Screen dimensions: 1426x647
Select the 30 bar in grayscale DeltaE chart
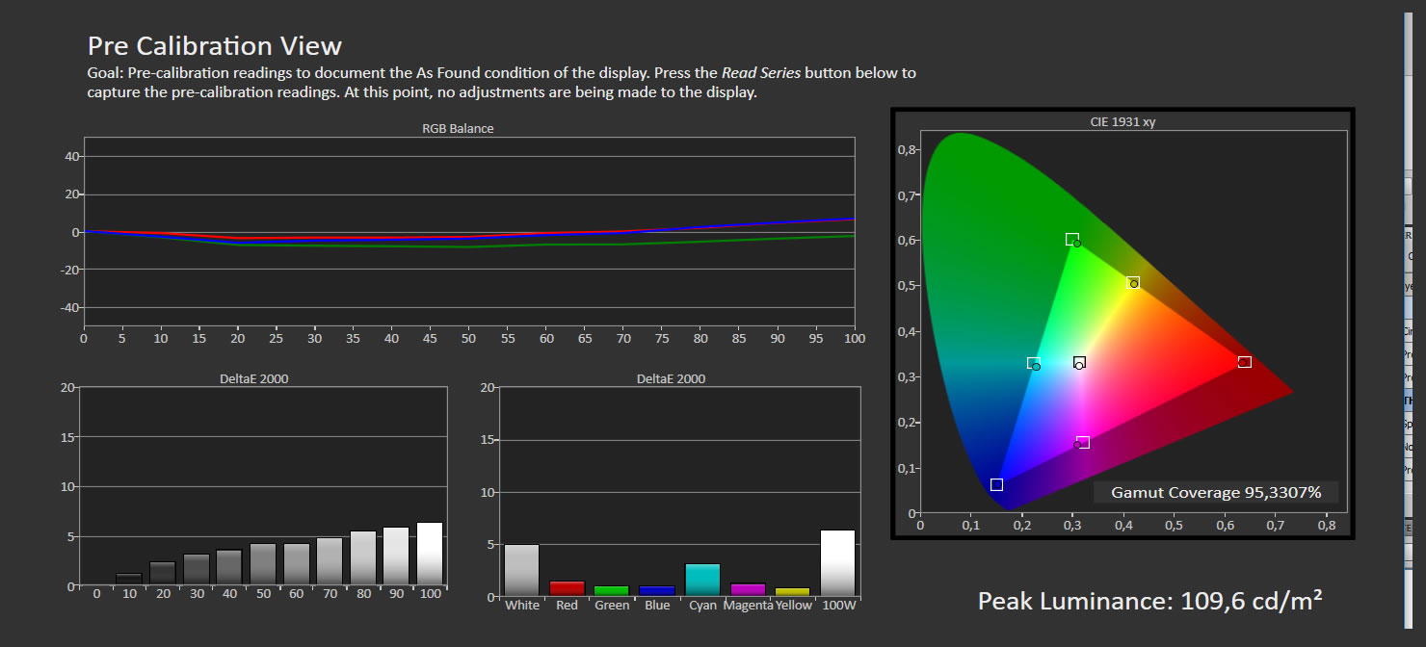coord(197,569)
